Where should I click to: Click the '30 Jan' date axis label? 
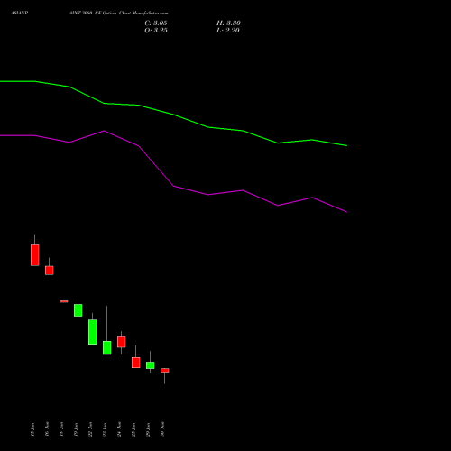point(162,429)
